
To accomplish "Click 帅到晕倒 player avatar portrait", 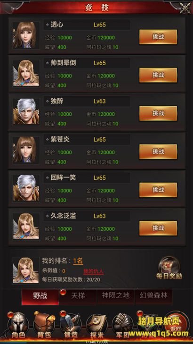I will pos(26,73).
